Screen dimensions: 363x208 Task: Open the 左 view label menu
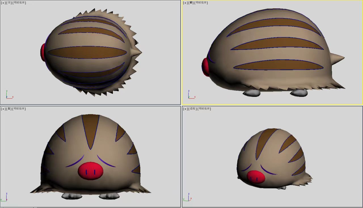coord(9,109)
